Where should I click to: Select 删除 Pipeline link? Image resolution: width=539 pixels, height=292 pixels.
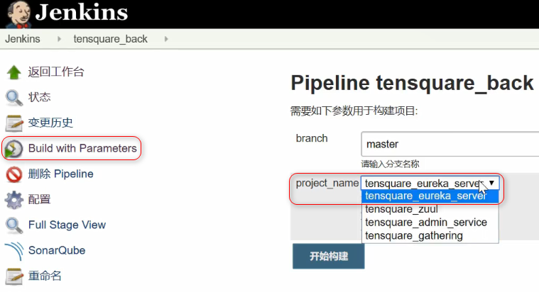[60, 174]
